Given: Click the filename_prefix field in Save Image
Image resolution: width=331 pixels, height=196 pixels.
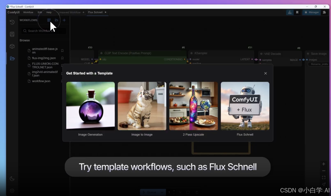Looking at the screenshot, I should 319,64.
